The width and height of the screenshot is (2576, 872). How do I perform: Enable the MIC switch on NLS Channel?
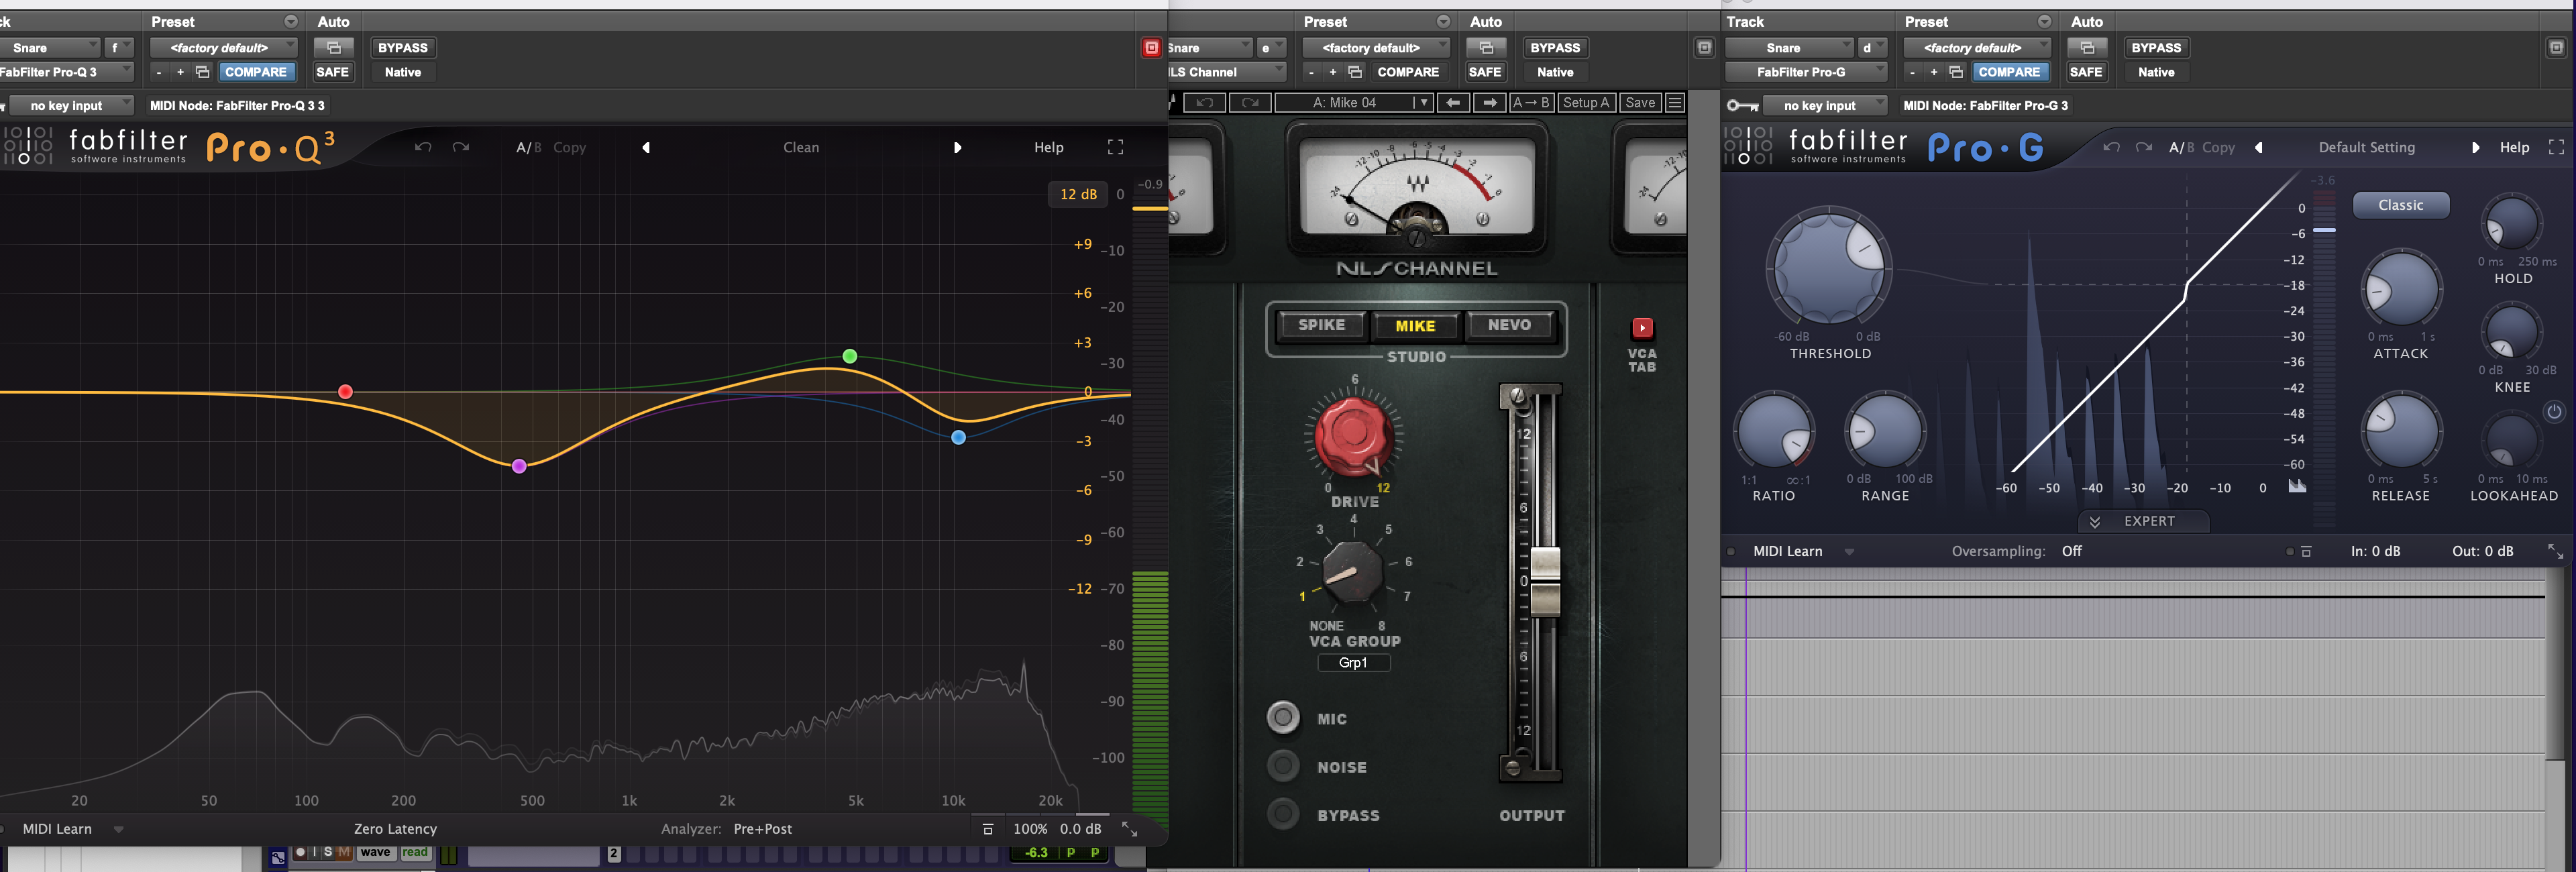pyautogui.click(x=1283, y=717)
